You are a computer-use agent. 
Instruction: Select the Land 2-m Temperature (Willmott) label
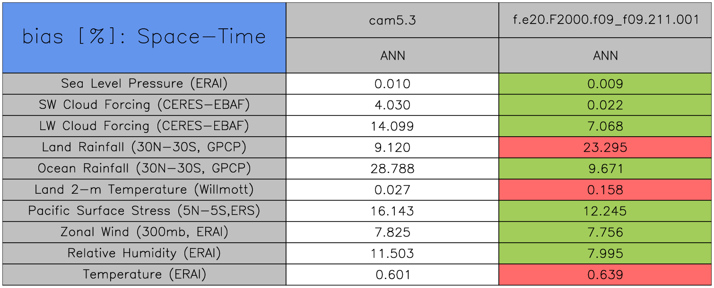pyautogui.click(x=144, y=190)
